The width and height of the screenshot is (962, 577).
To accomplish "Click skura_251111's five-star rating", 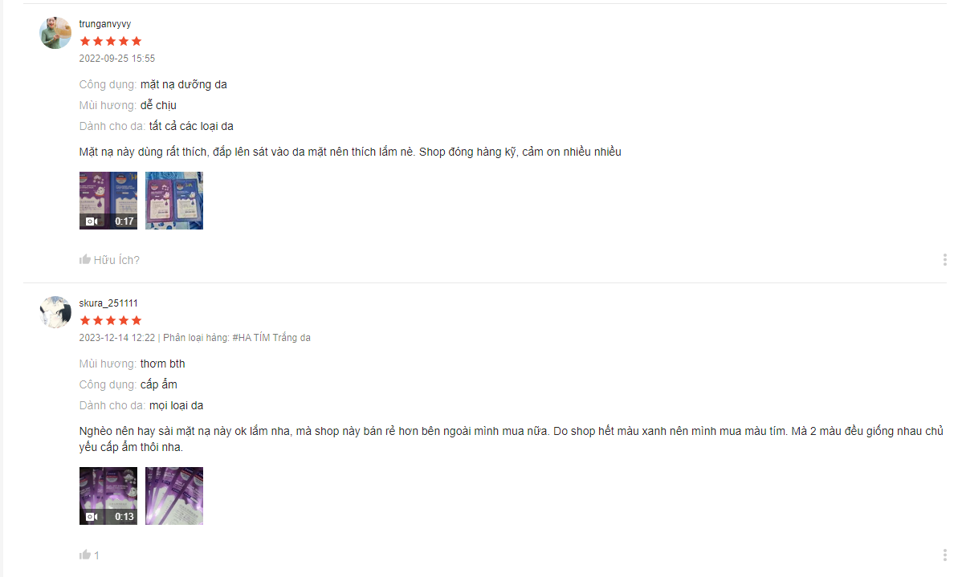I will click(111, 320).
